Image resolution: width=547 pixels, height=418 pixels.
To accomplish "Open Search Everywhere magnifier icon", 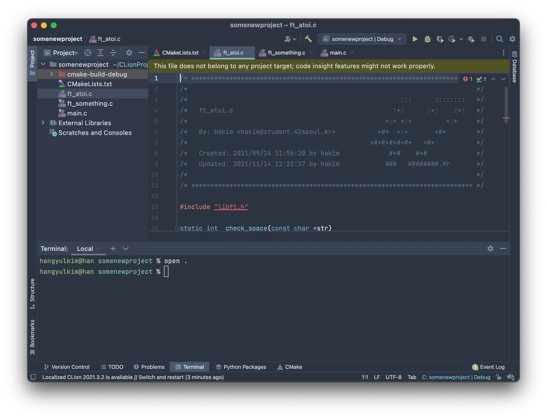I will [499, 39].
